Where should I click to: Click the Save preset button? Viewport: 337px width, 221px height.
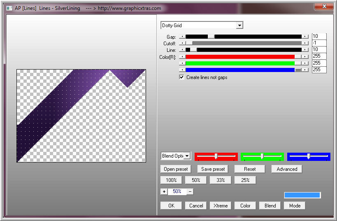tap(213, 169)
